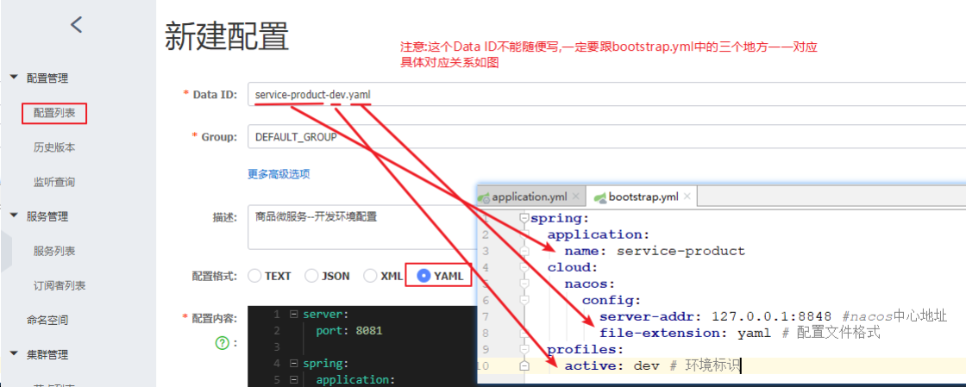Click the green help icon beside 配置内容
This screenshot has width=966, height=387.
pyautogui.click(x=222, y=343)
